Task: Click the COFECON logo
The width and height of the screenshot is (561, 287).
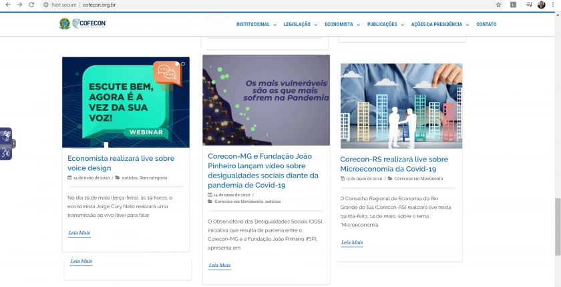Action: coord(82,24)
